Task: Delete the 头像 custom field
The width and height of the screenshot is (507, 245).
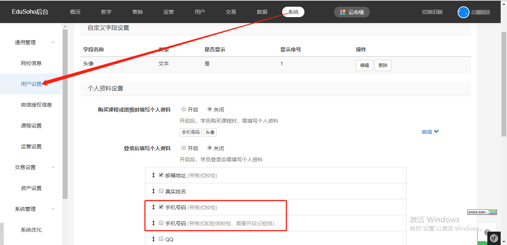Action: tap(383, 65)
